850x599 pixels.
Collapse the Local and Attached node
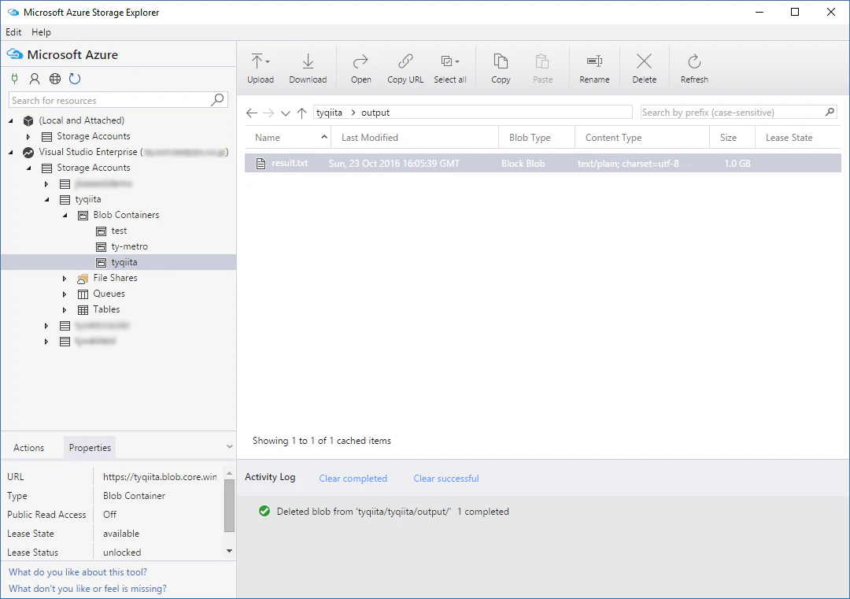[x=11, y=120]
